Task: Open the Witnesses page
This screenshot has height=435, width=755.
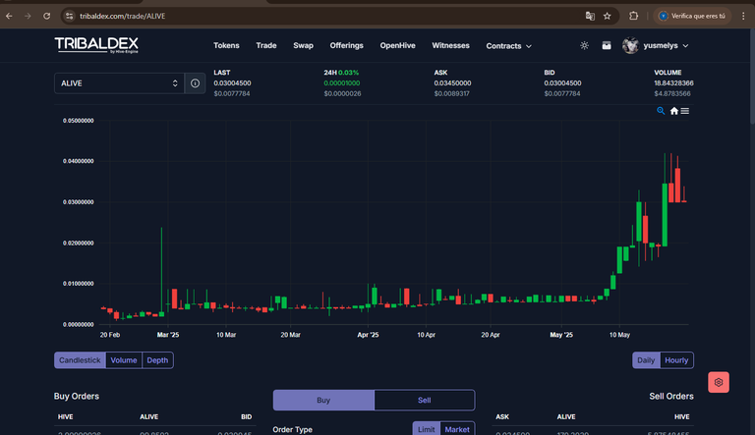Action: click(x=450, y=45)
